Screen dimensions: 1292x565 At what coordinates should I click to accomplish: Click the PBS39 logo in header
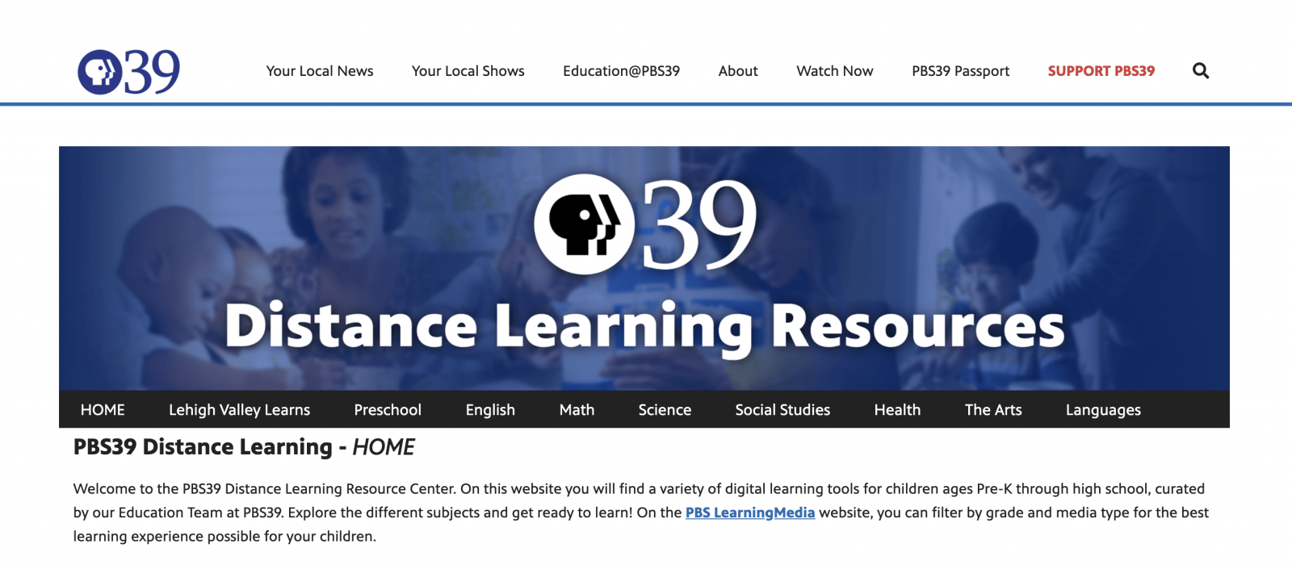point(128,72)
